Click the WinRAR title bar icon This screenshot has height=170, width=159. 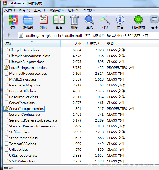5,3
